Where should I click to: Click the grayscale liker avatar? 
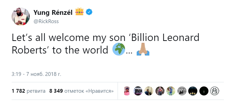(x=182, y=91)
